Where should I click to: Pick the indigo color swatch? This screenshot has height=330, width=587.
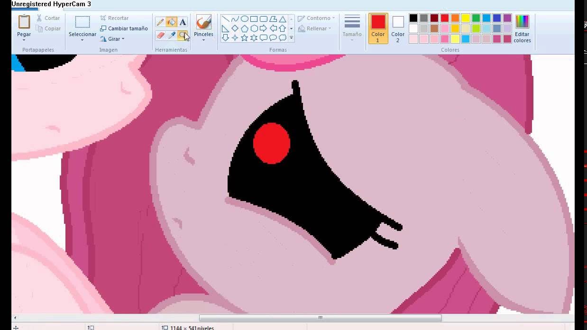[497, 18]
